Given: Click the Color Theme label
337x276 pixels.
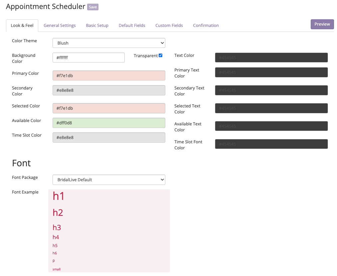Looking at the screenshot, I should coord(24,41).
